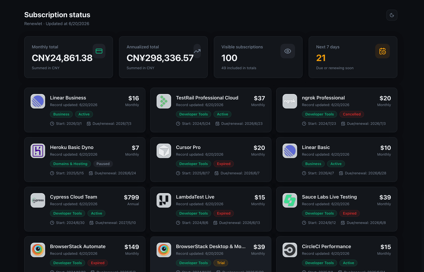424x272 pixels.
Task: Click the TestRail Professional Cloud logo
Action: (164, 101)
